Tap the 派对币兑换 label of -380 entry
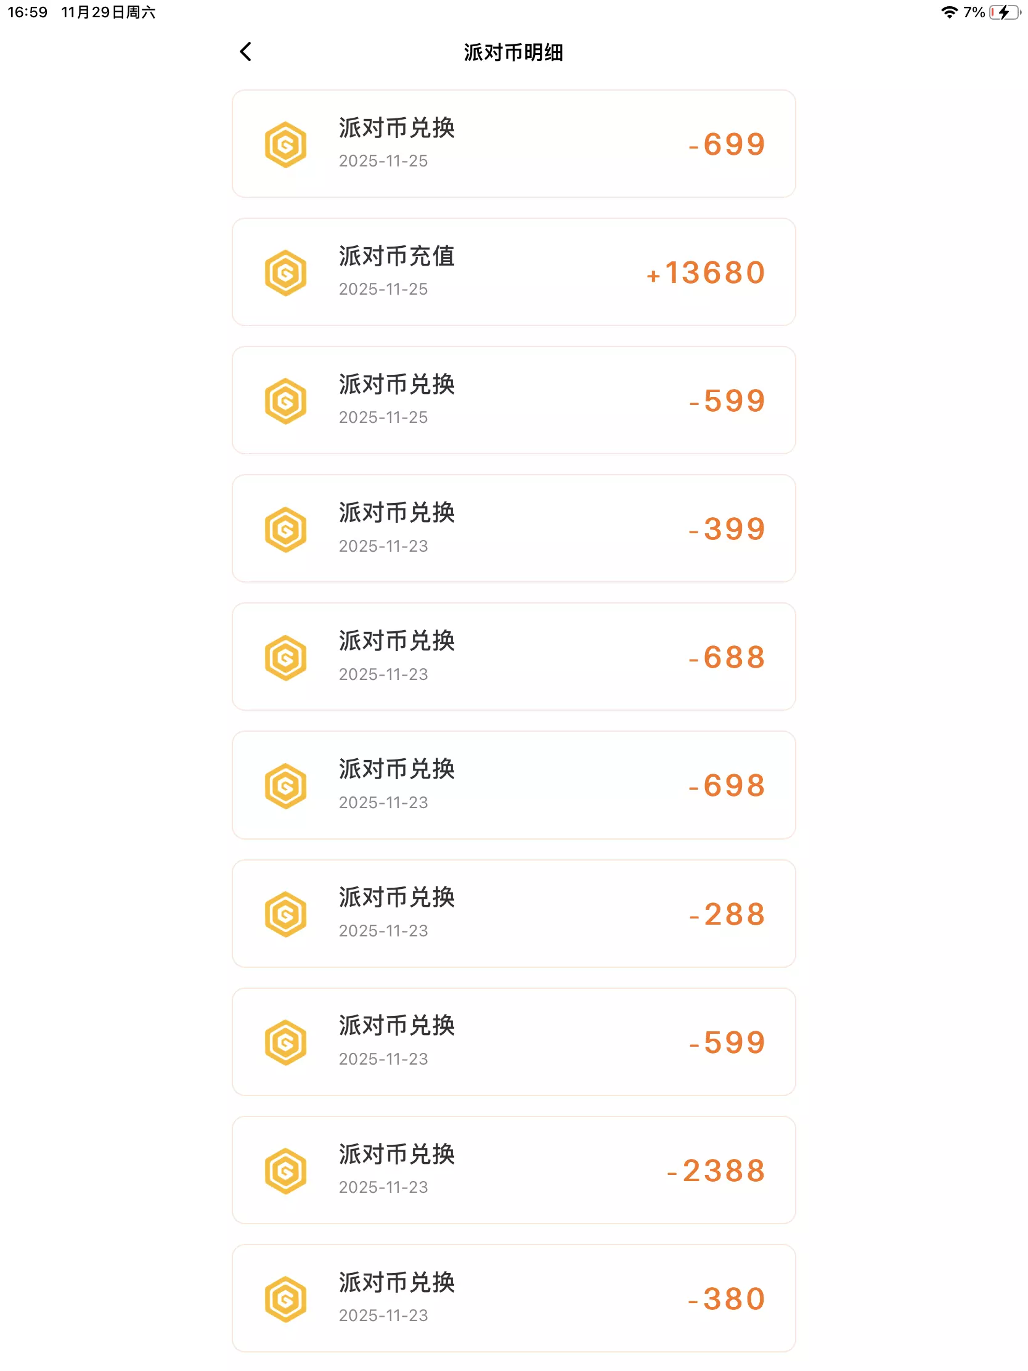Screen dimensions: 1028x1371 [x=396, y=1282]
